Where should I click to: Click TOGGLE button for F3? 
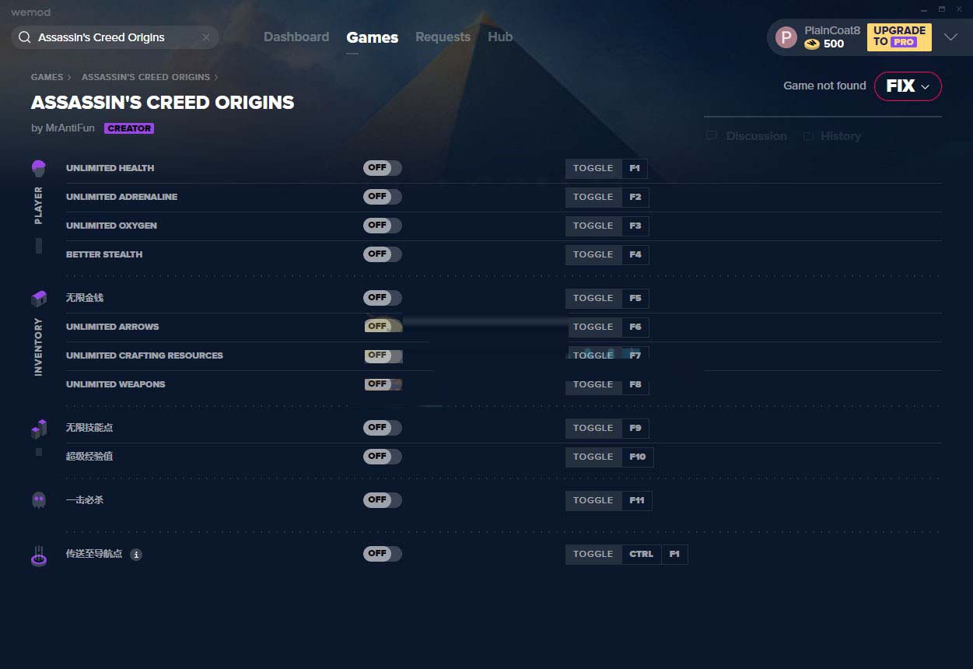click(x=593, y=226)
